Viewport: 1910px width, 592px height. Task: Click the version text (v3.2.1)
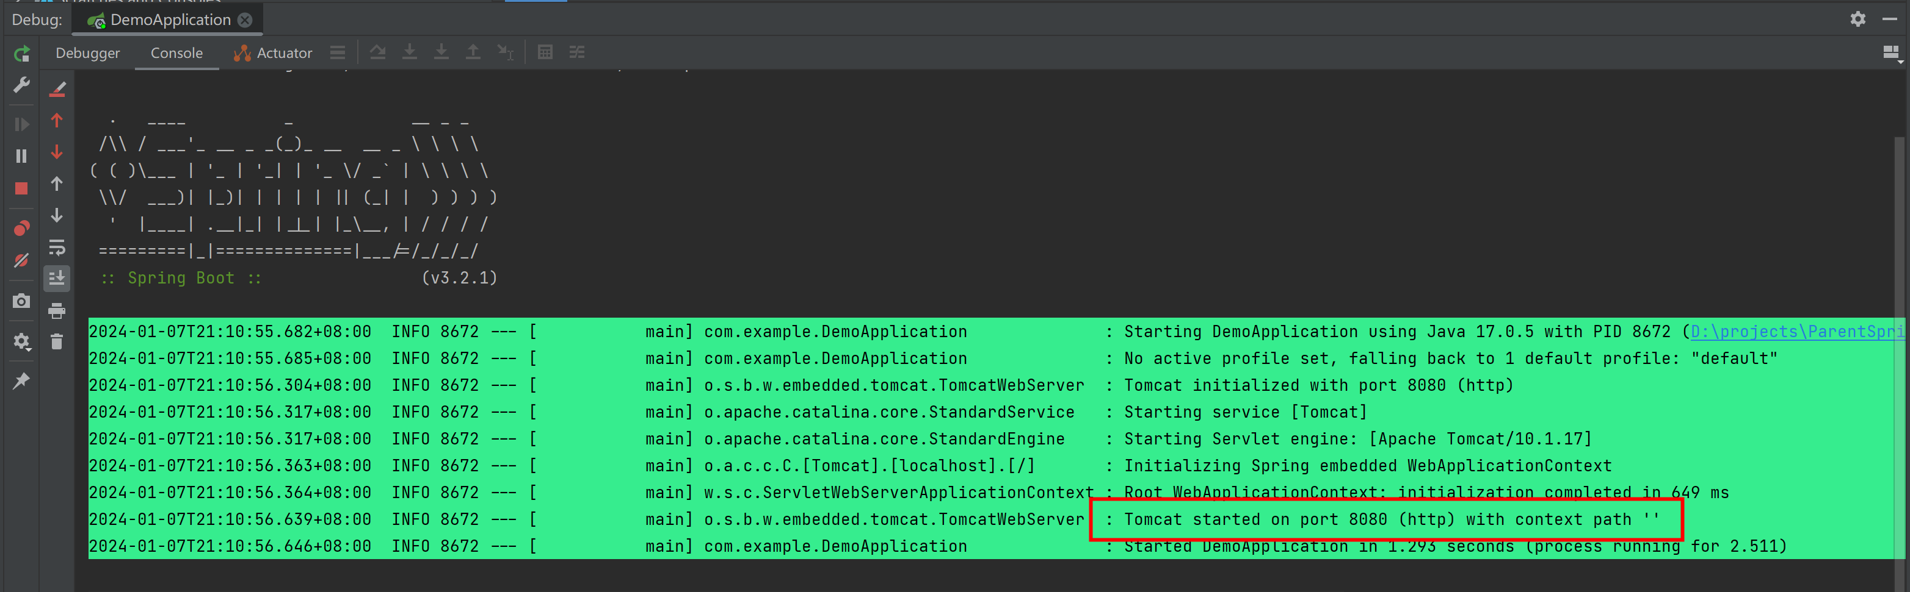point(460,278)
